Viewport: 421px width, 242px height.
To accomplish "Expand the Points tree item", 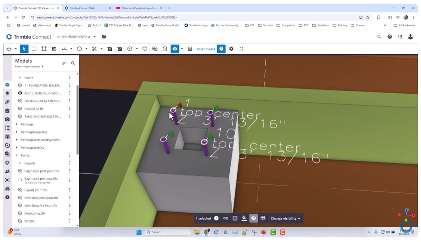I will [x=16, y=155].
